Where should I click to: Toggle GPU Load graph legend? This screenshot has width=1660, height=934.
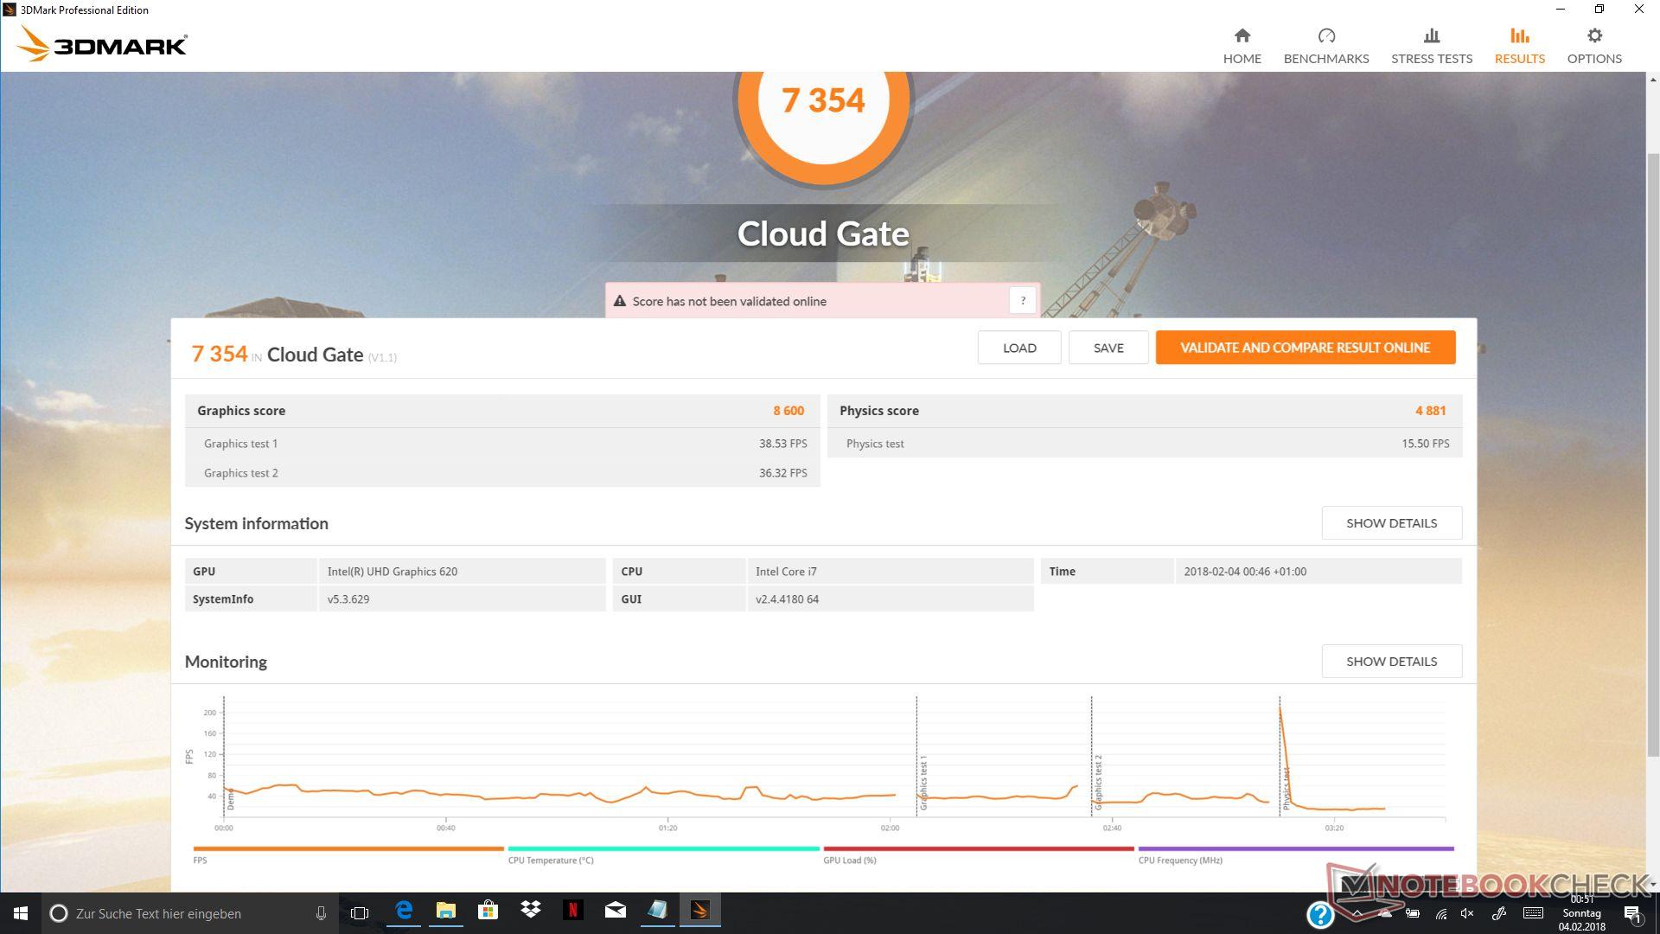978,850
